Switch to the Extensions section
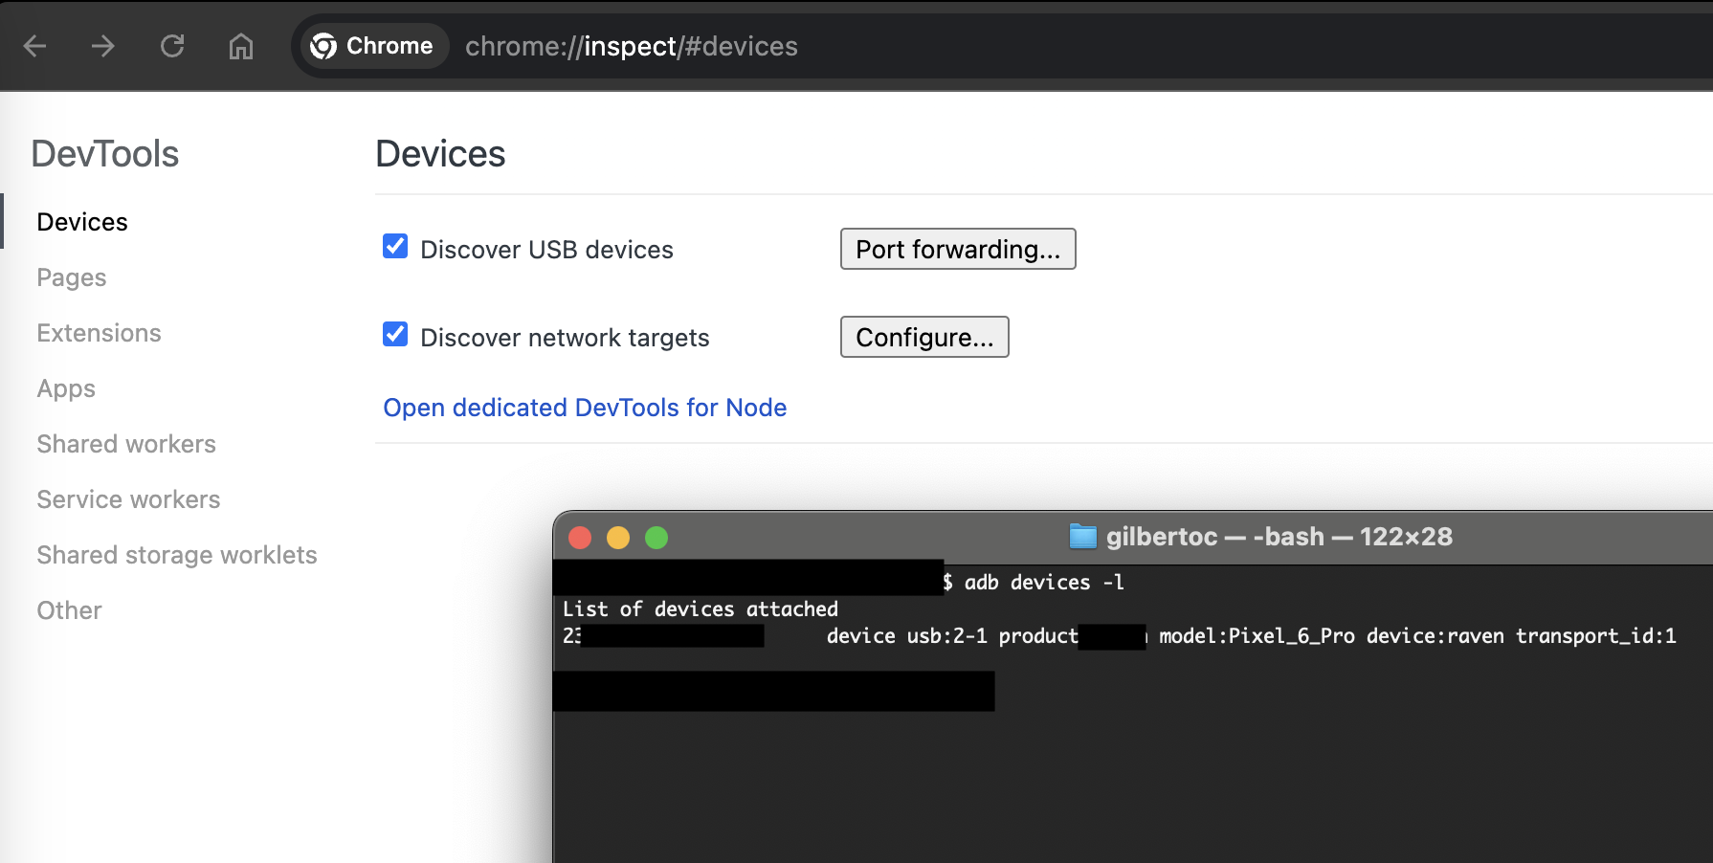The height and width of the screenshot is (863, 1713). coord(99,333)
